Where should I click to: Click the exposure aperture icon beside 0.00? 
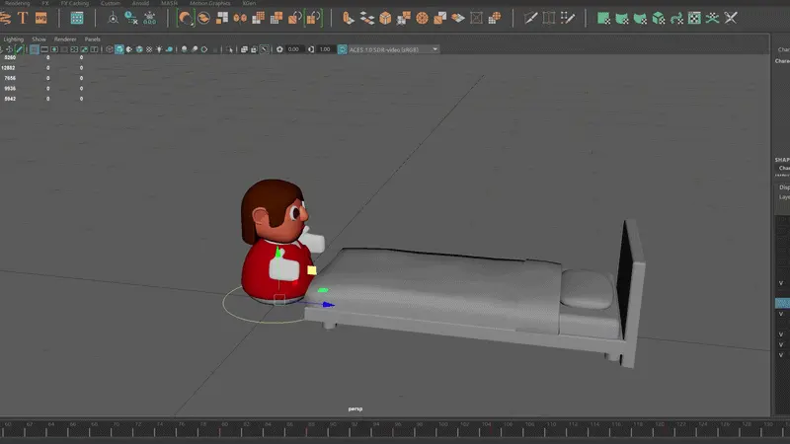tap(279, 49)
